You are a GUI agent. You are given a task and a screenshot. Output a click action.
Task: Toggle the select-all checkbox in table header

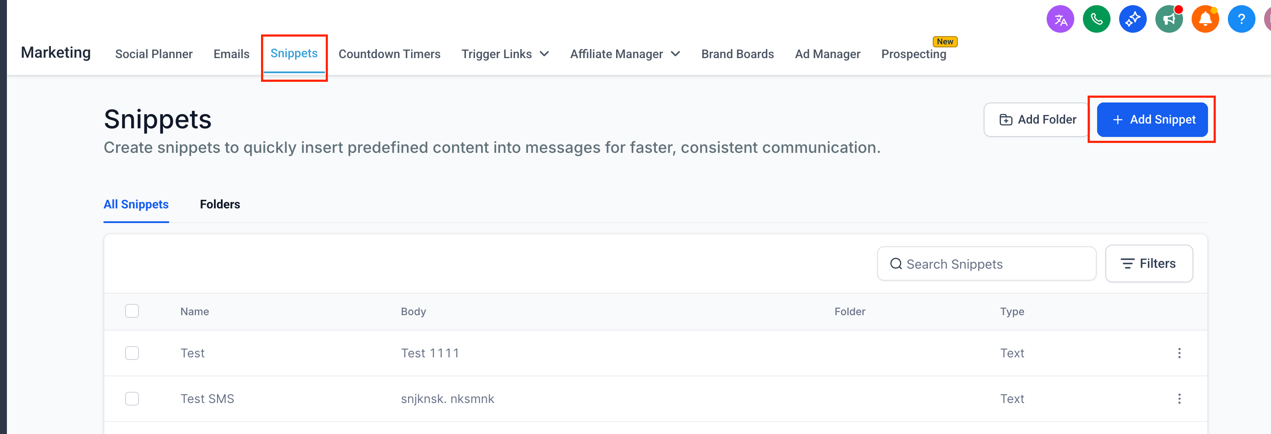[132, 311]
